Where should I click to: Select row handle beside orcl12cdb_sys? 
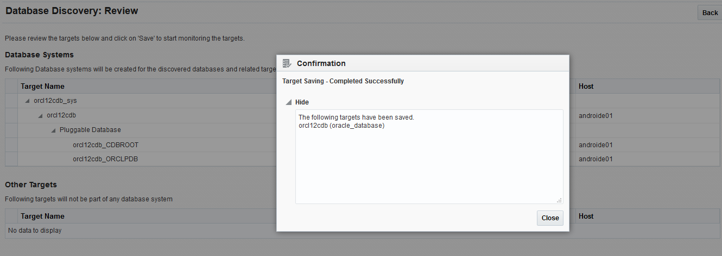(11, 101)
